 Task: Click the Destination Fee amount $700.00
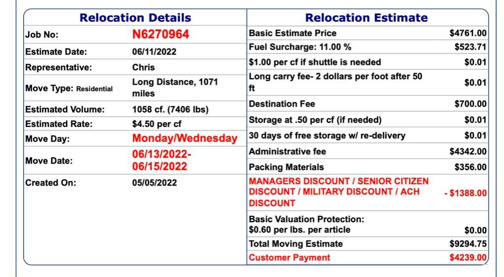pyautogui.click(x=471, y=104)
